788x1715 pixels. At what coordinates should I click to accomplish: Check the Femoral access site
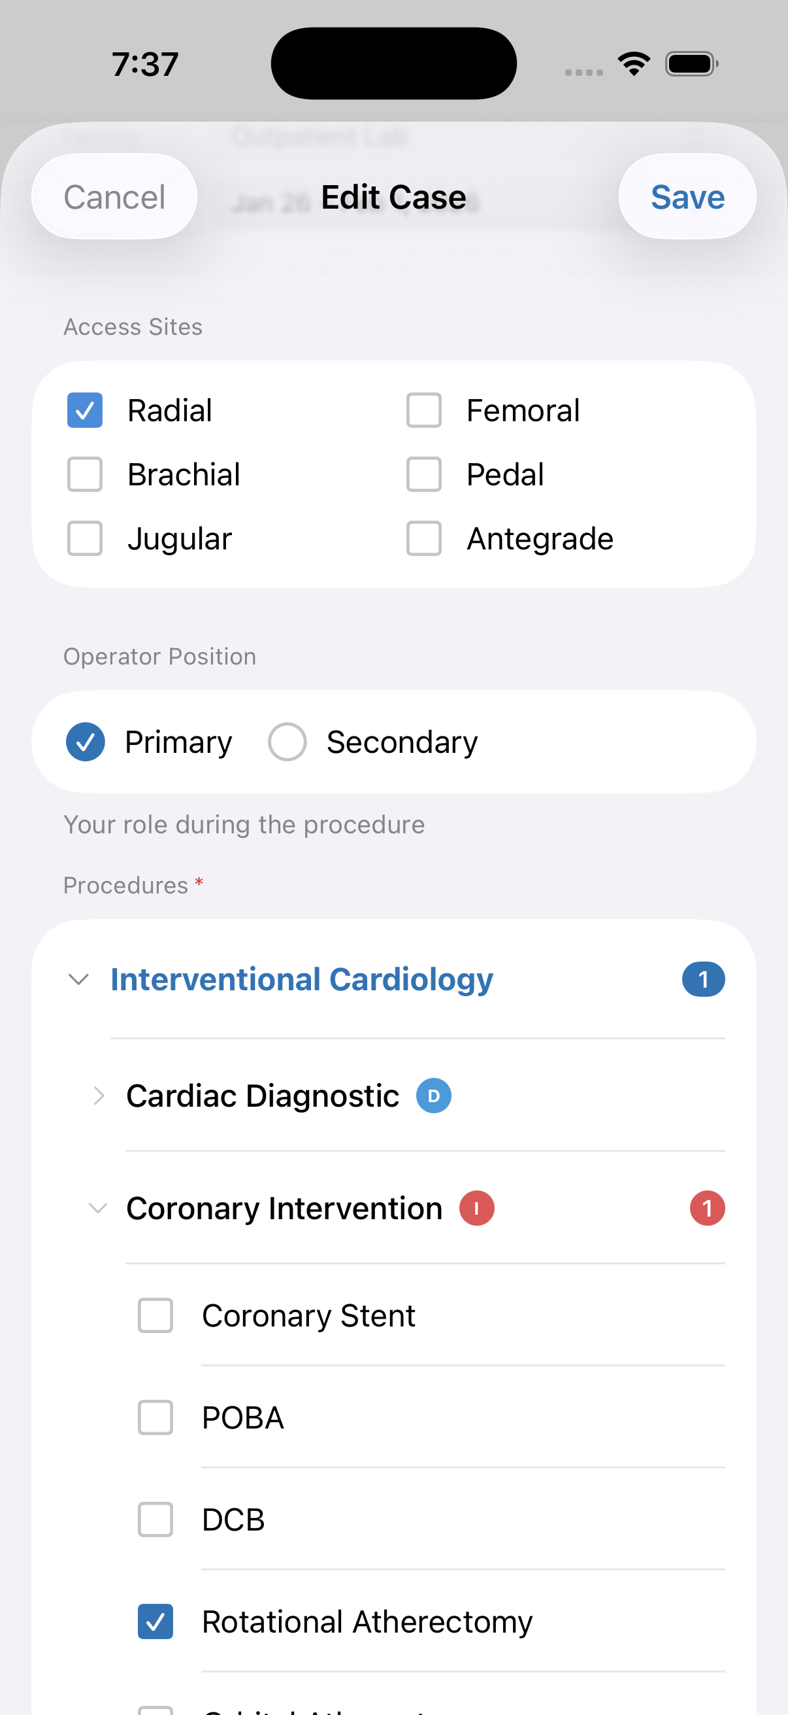(x=423, y=410)
